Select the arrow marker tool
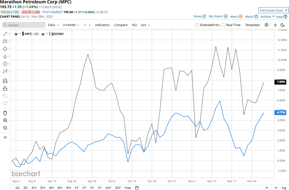 5,57
